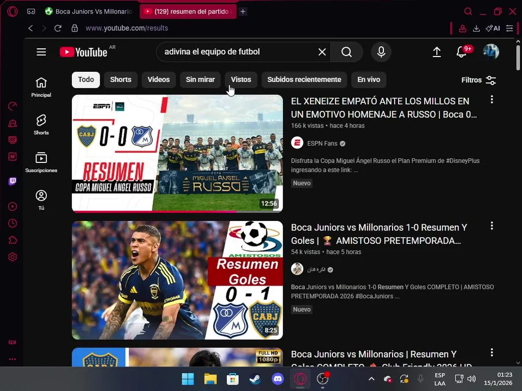The image size is (522, 391).
Task: Open Windows Start menu
Action: (x=188, y=379)
